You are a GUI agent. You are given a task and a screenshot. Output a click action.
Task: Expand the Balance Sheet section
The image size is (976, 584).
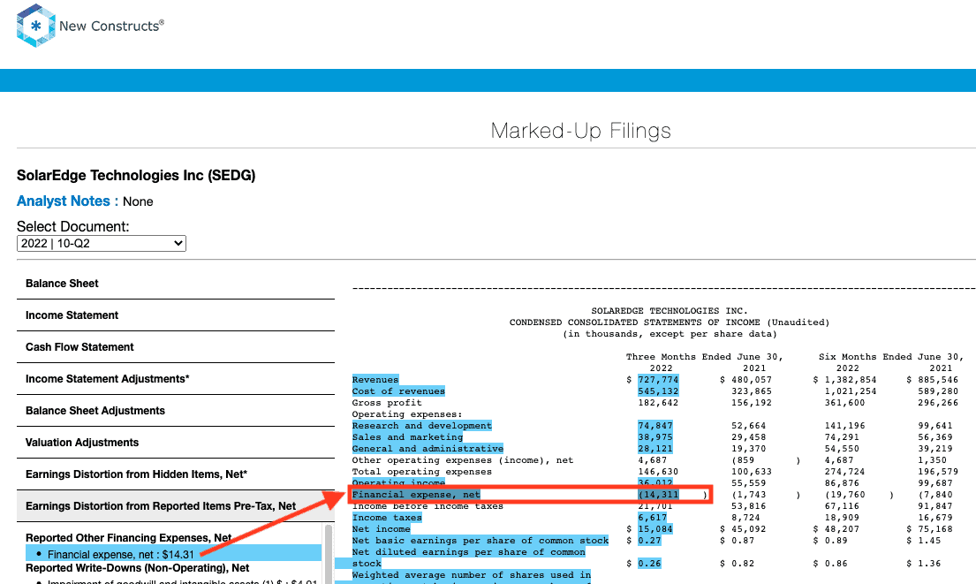tap(176, 284)
